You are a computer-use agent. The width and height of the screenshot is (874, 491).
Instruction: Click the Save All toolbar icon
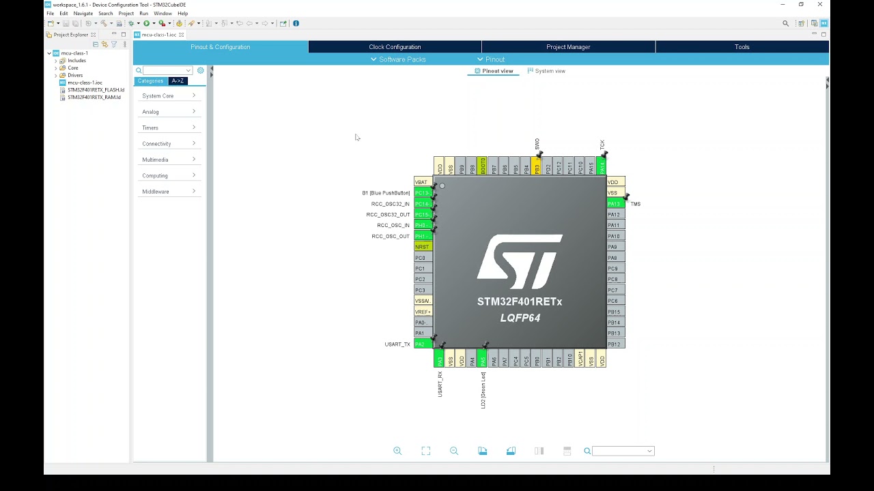click(75, 23)
